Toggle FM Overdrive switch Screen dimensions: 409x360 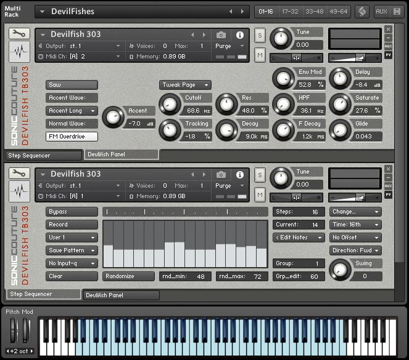click(x=72, y=137)
